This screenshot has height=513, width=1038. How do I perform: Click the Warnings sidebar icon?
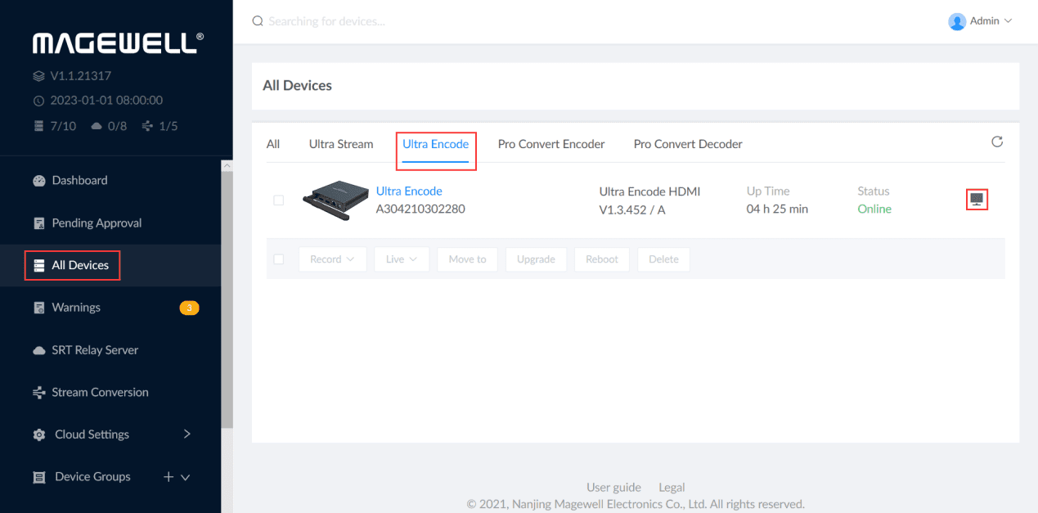38,308
